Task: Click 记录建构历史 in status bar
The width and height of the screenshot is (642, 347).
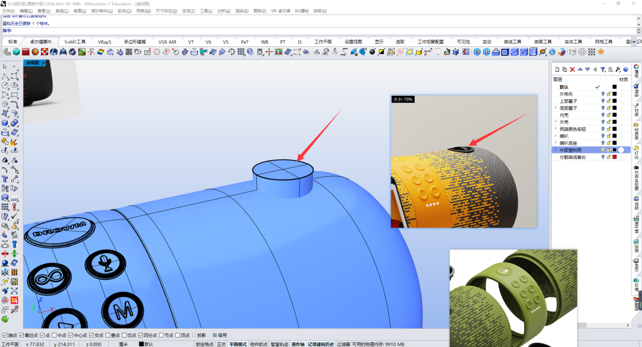Action: (x=320, y=344)
